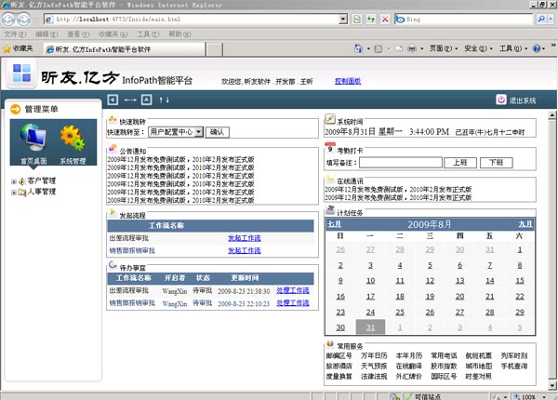Click the RSS feeds icon in command bar

click(x=379, y=48)
